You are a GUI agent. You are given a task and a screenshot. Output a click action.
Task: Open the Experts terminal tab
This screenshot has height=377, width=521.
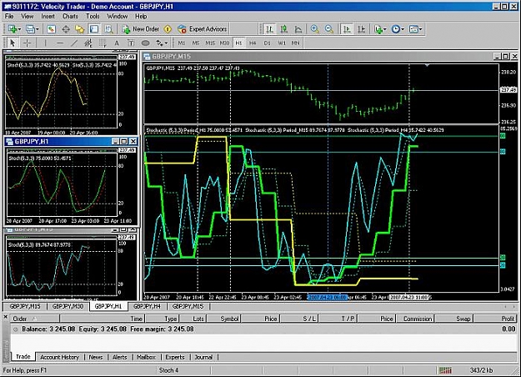click(175, 357)
